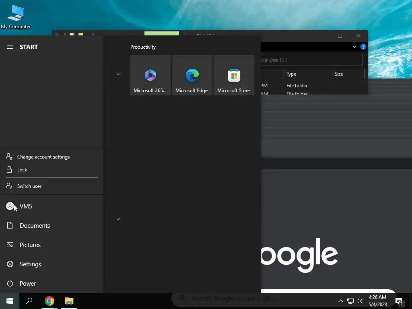
Task: Open Documents from Start sidebar
Action: point(52,225)
